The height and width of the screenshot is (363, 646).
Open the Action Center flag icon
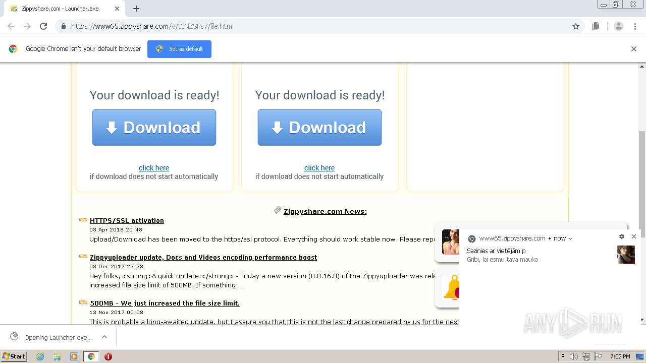pos(598,356)
